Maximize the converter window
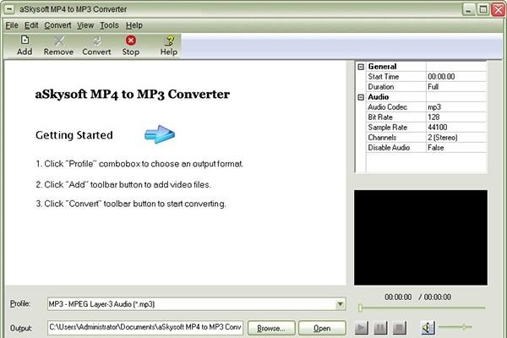The height and width of the screenshot is (338, 507). tap(483, 9)
